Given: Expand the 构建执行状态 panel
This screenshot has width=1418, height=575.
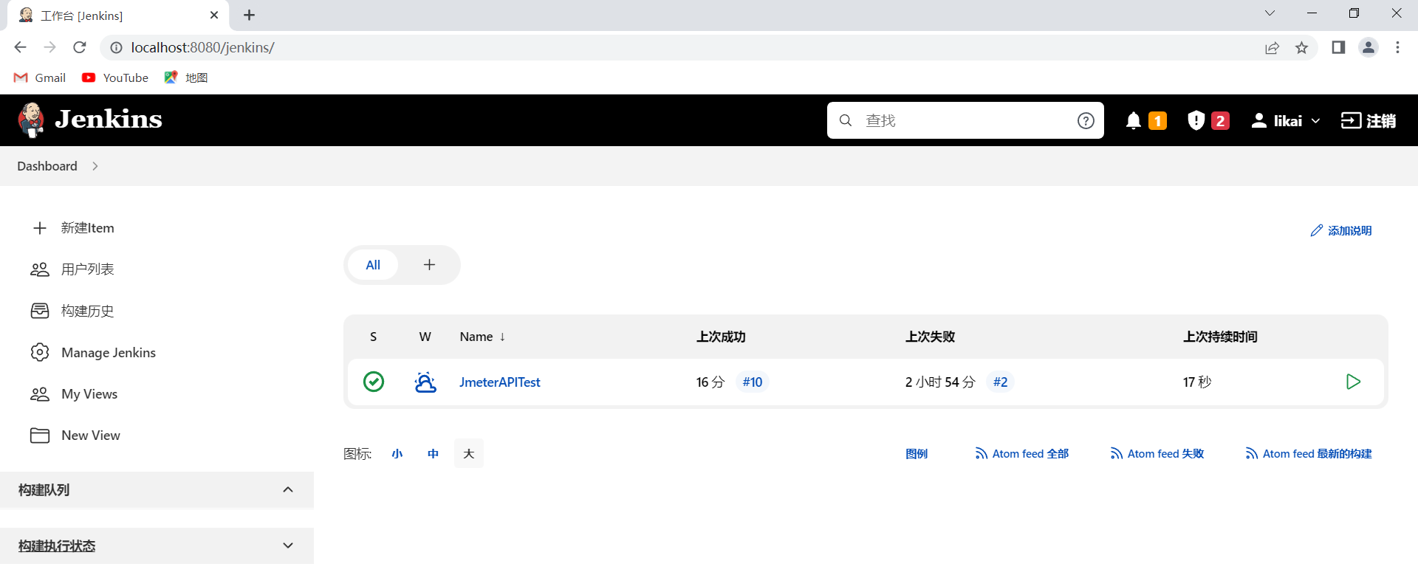Looking at the screenshot, I should click(x=288, y=545).
